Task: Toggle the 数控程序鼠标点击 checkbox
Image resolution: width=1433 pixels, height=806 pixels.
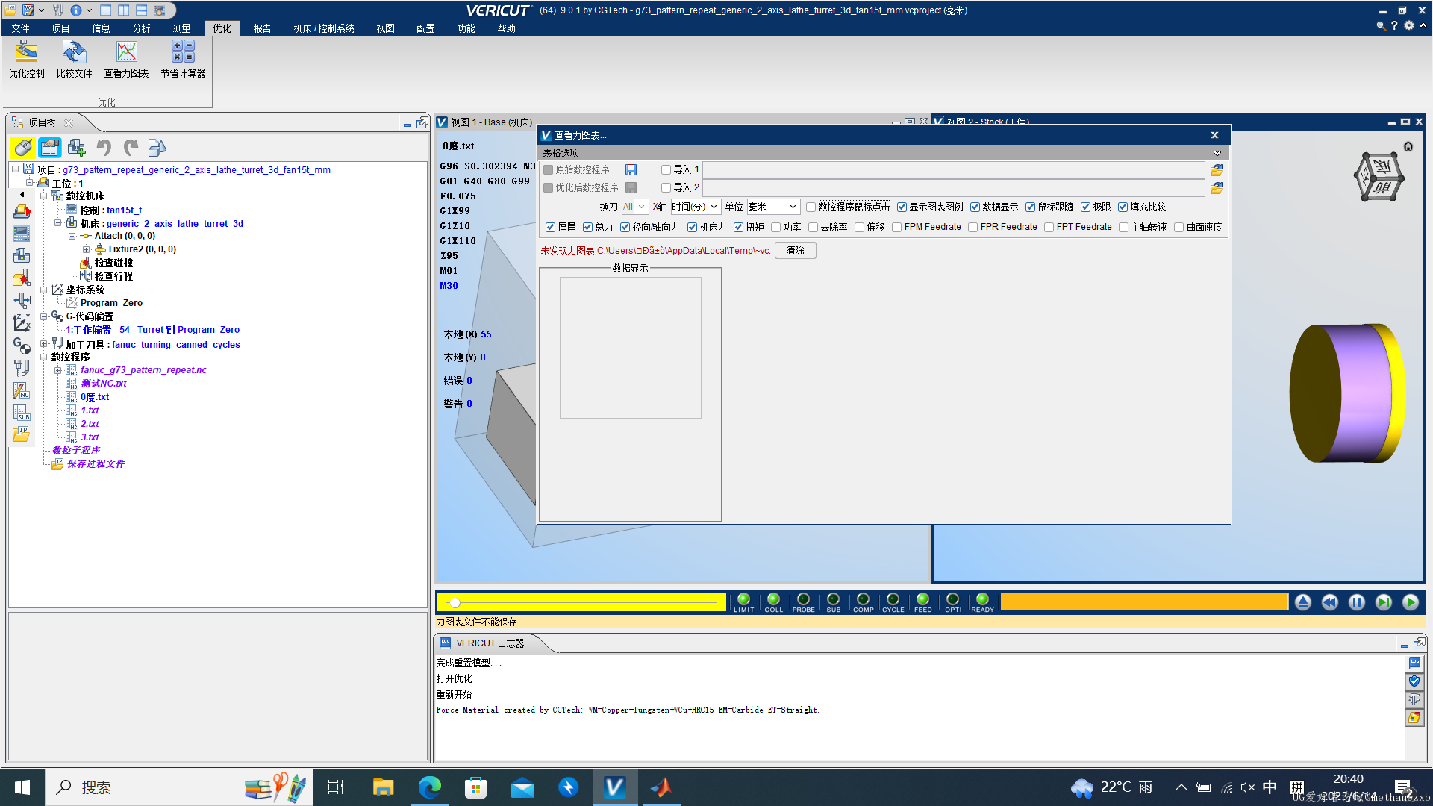Action: tap(811, 207)
